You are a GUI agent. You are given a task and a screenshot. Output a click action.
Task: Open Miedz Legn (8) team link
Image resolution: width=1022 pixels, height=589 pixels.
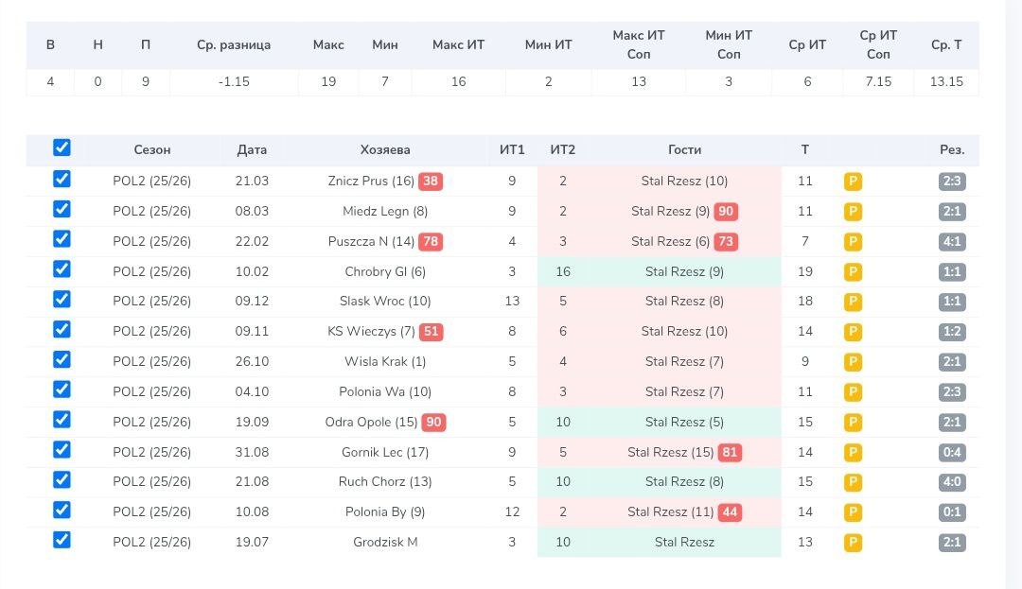[385, 212]
